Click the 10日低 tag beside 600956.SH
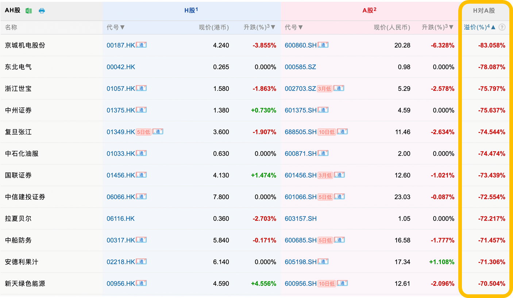513x298 pixels. pyautogui.click(x=326, y=284)
